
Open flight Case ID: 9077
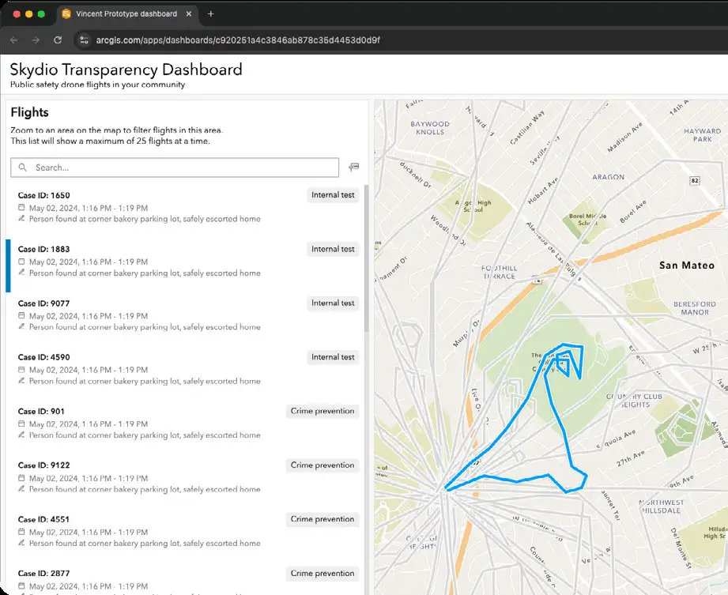pyautogui.click(x=185, y=315)
